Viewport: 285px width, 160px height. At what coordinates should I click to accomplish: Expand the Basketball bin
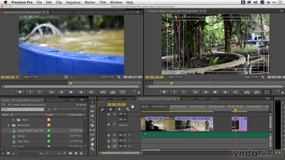coord(9,125)
